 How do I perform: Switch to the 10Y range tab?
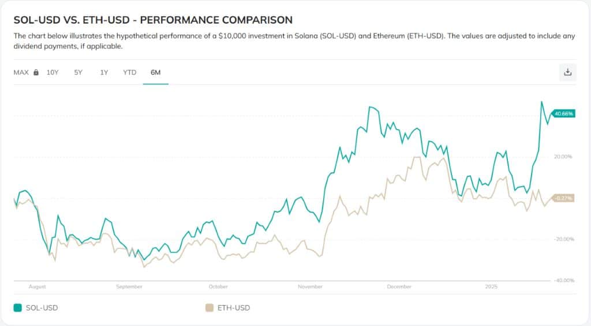(53, 72)
